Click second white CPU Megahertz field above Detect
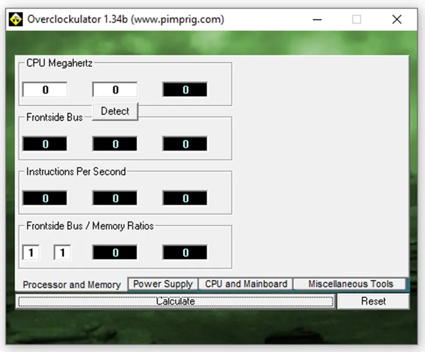 tap(115, 90)
